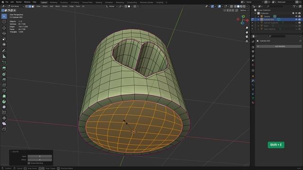This screenshot has width=303, height=170.
Task: Click the Blender logo menu icon
Action: 3,2
